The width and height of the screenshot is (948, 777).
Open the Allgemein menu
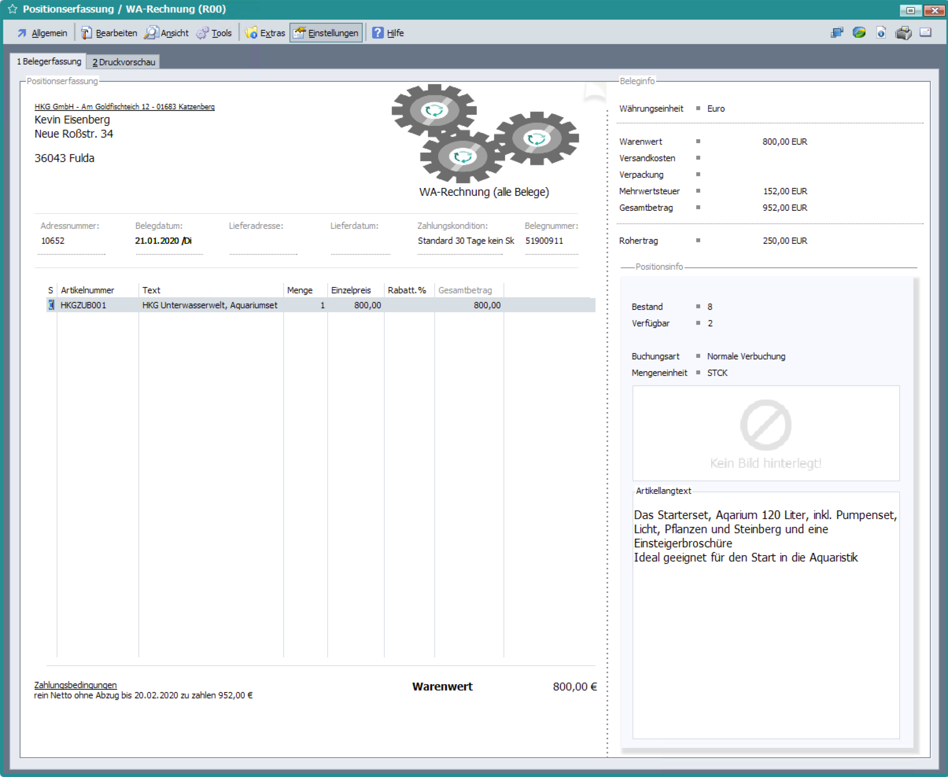42,33
